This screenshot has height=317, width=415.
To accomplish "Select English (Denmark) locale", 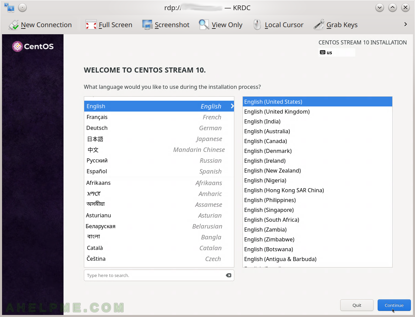I will 318,151.
